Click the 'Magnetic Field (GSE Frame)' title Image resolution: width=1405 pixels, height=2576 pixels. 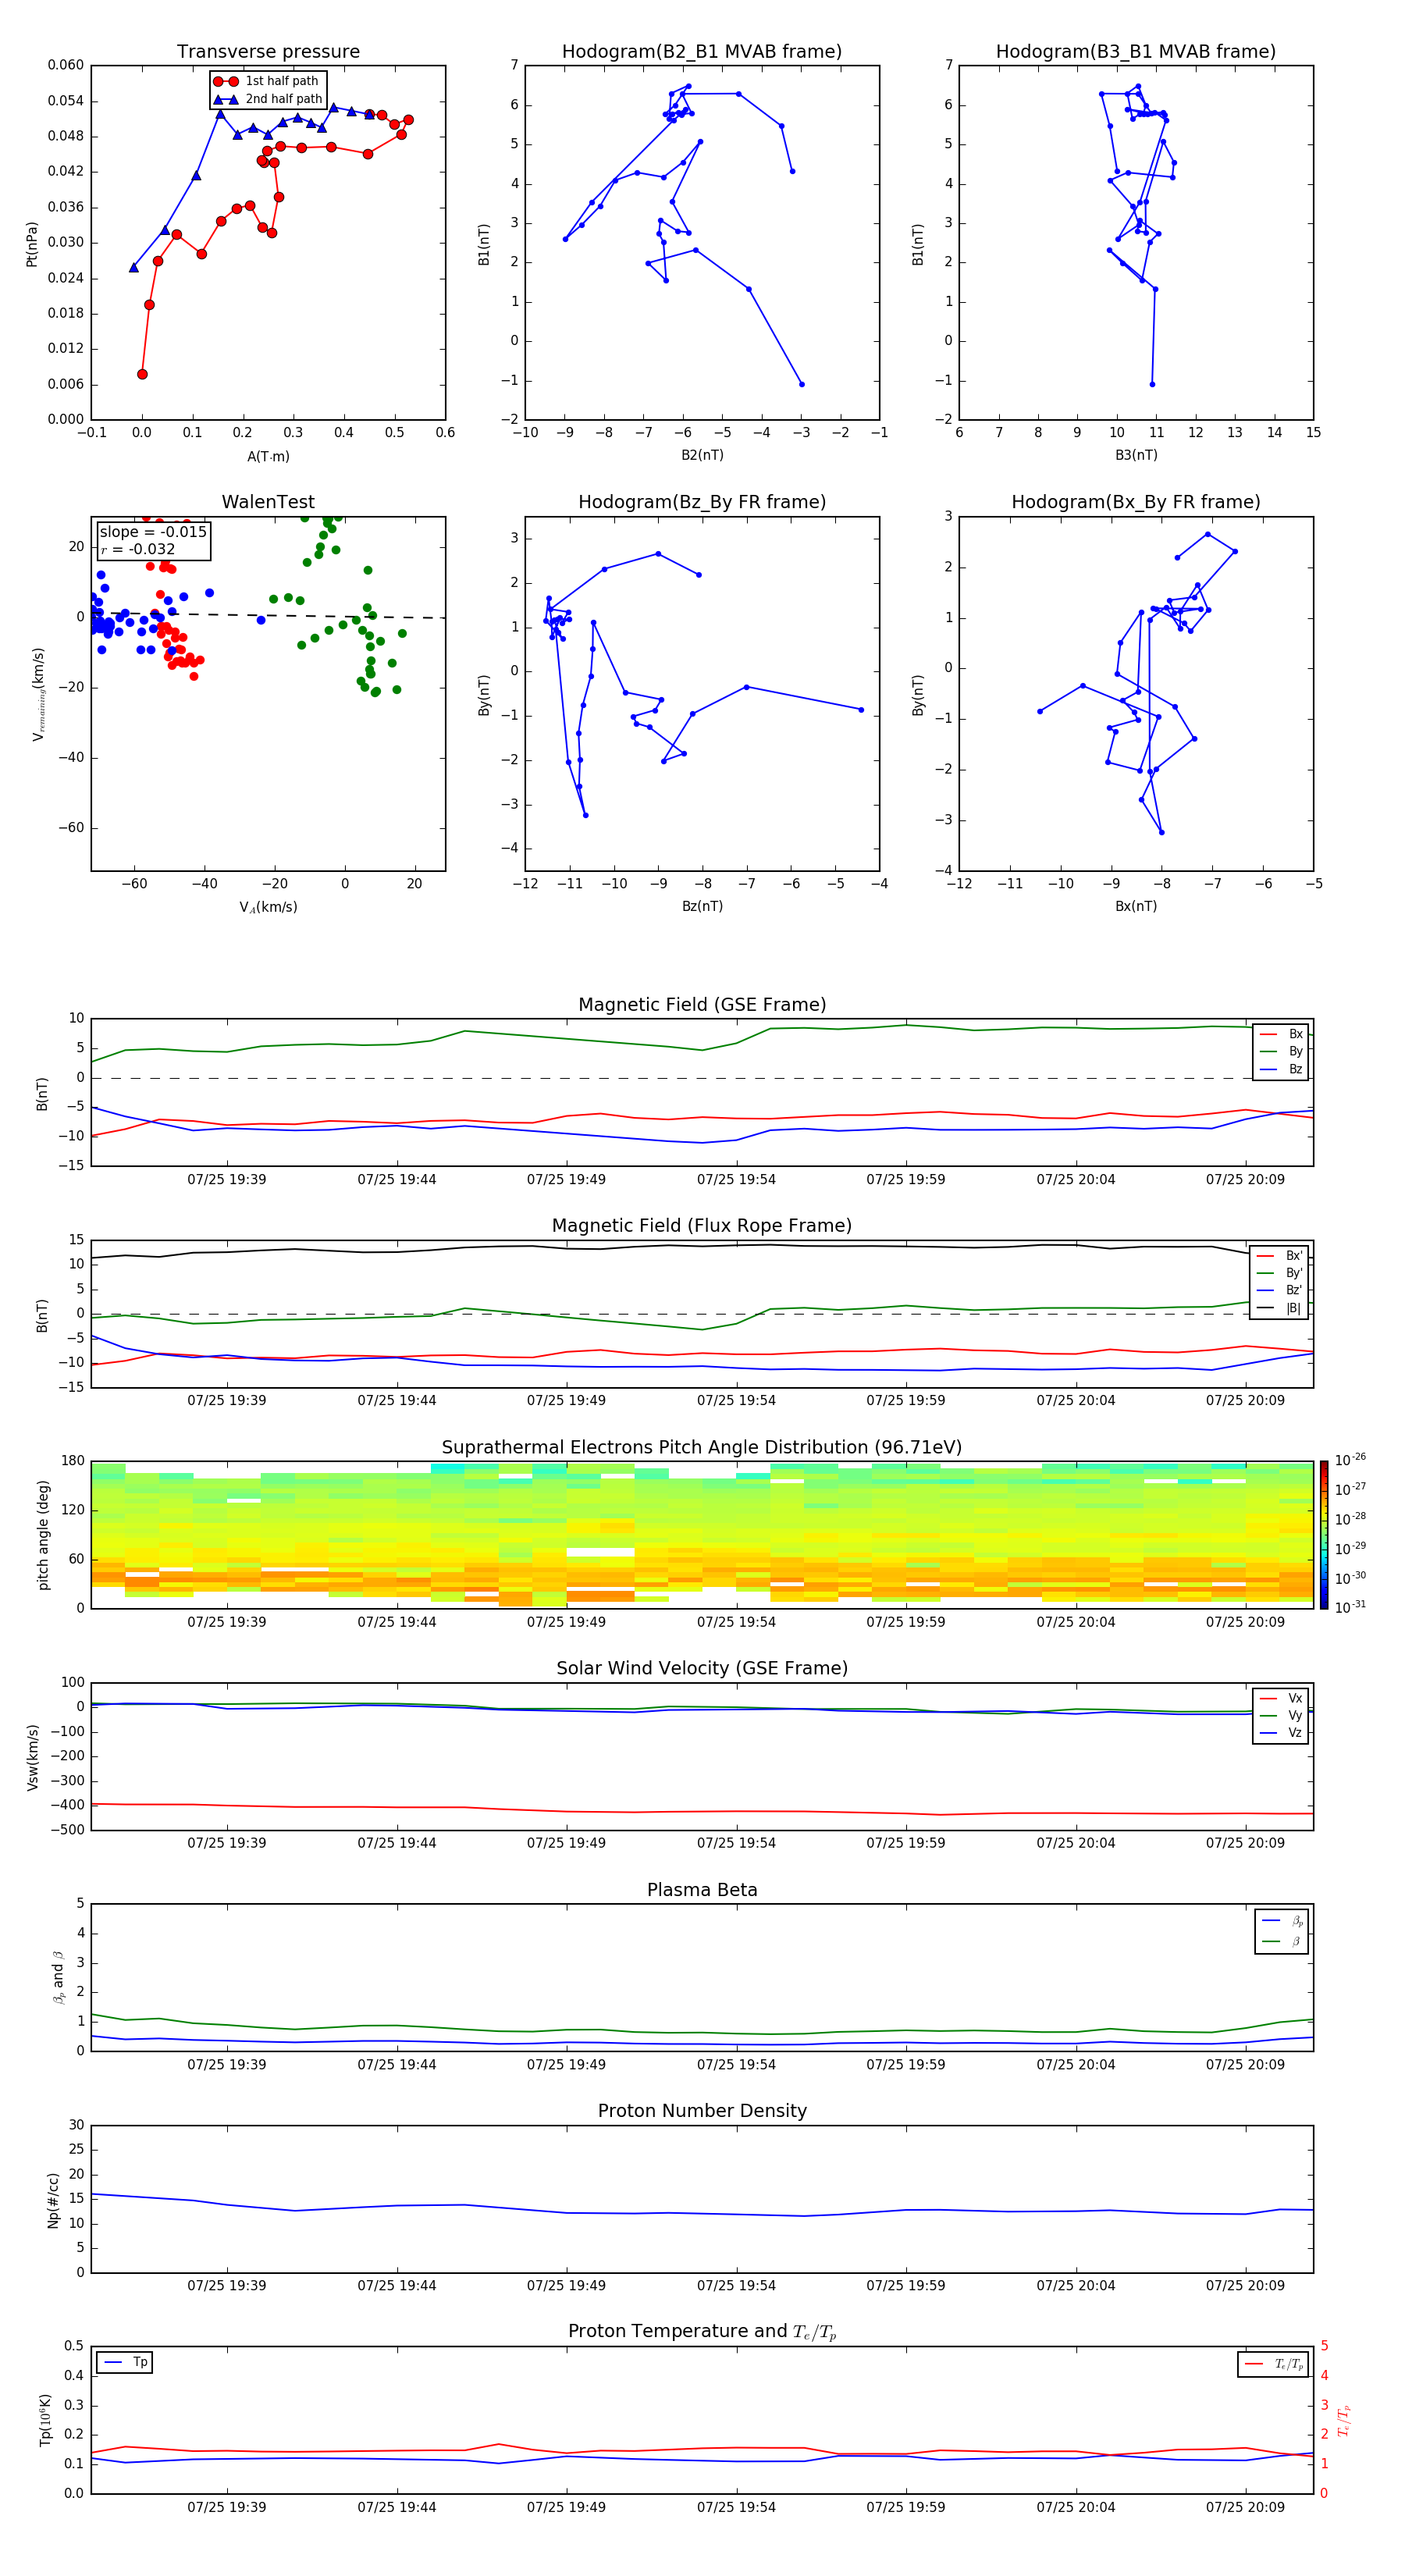pyautogui.click(x=702, y=1005)
